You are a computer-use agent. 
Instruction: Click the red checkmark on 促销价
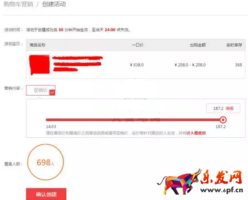52,92
